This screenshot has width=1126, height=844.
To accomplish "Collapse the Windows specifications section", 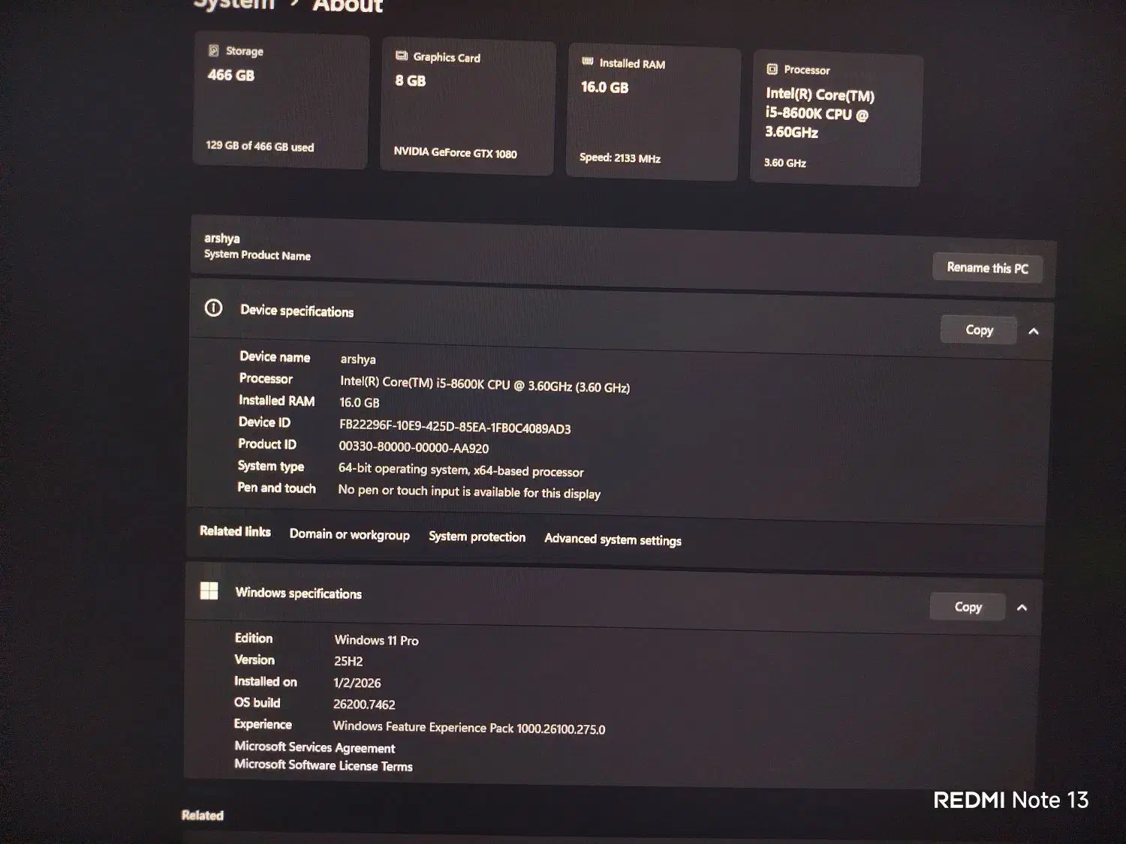I will (1022, 608).
